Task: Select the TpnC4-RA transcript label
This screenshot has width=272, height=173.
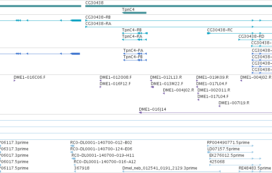Action: 132,36
